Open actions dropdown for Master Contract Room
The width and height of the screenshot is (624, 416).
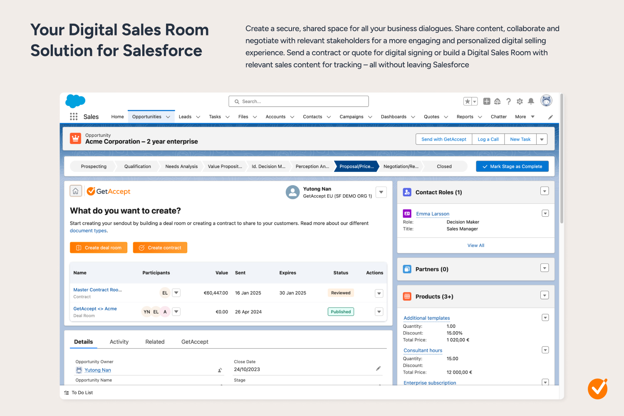379,293
